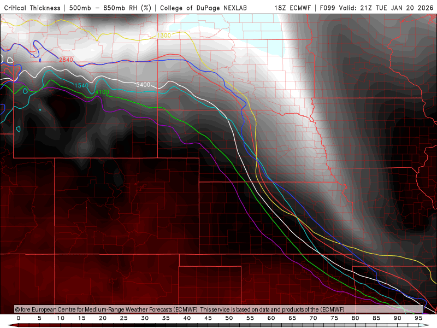Viewport: 437px width, 328px height.
Task: Click 'College of DuPage NEXLAB' header text
Action: point(203,8)
